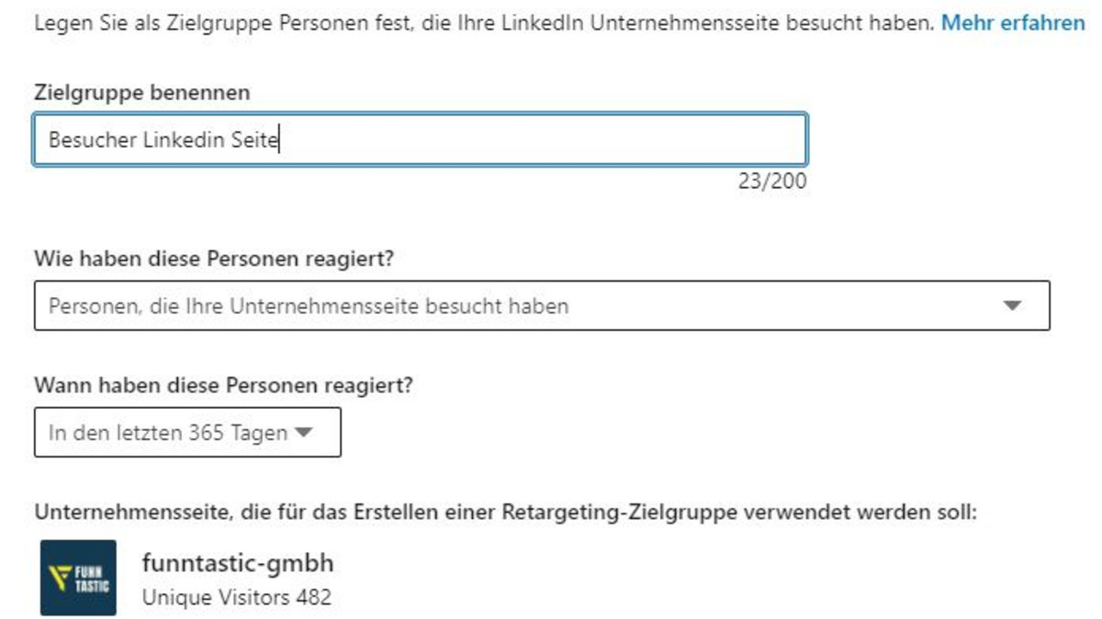Click the 23/200 character counter
The width and height of the screenshot is (1102, 619).
click(x=771, y=182)
